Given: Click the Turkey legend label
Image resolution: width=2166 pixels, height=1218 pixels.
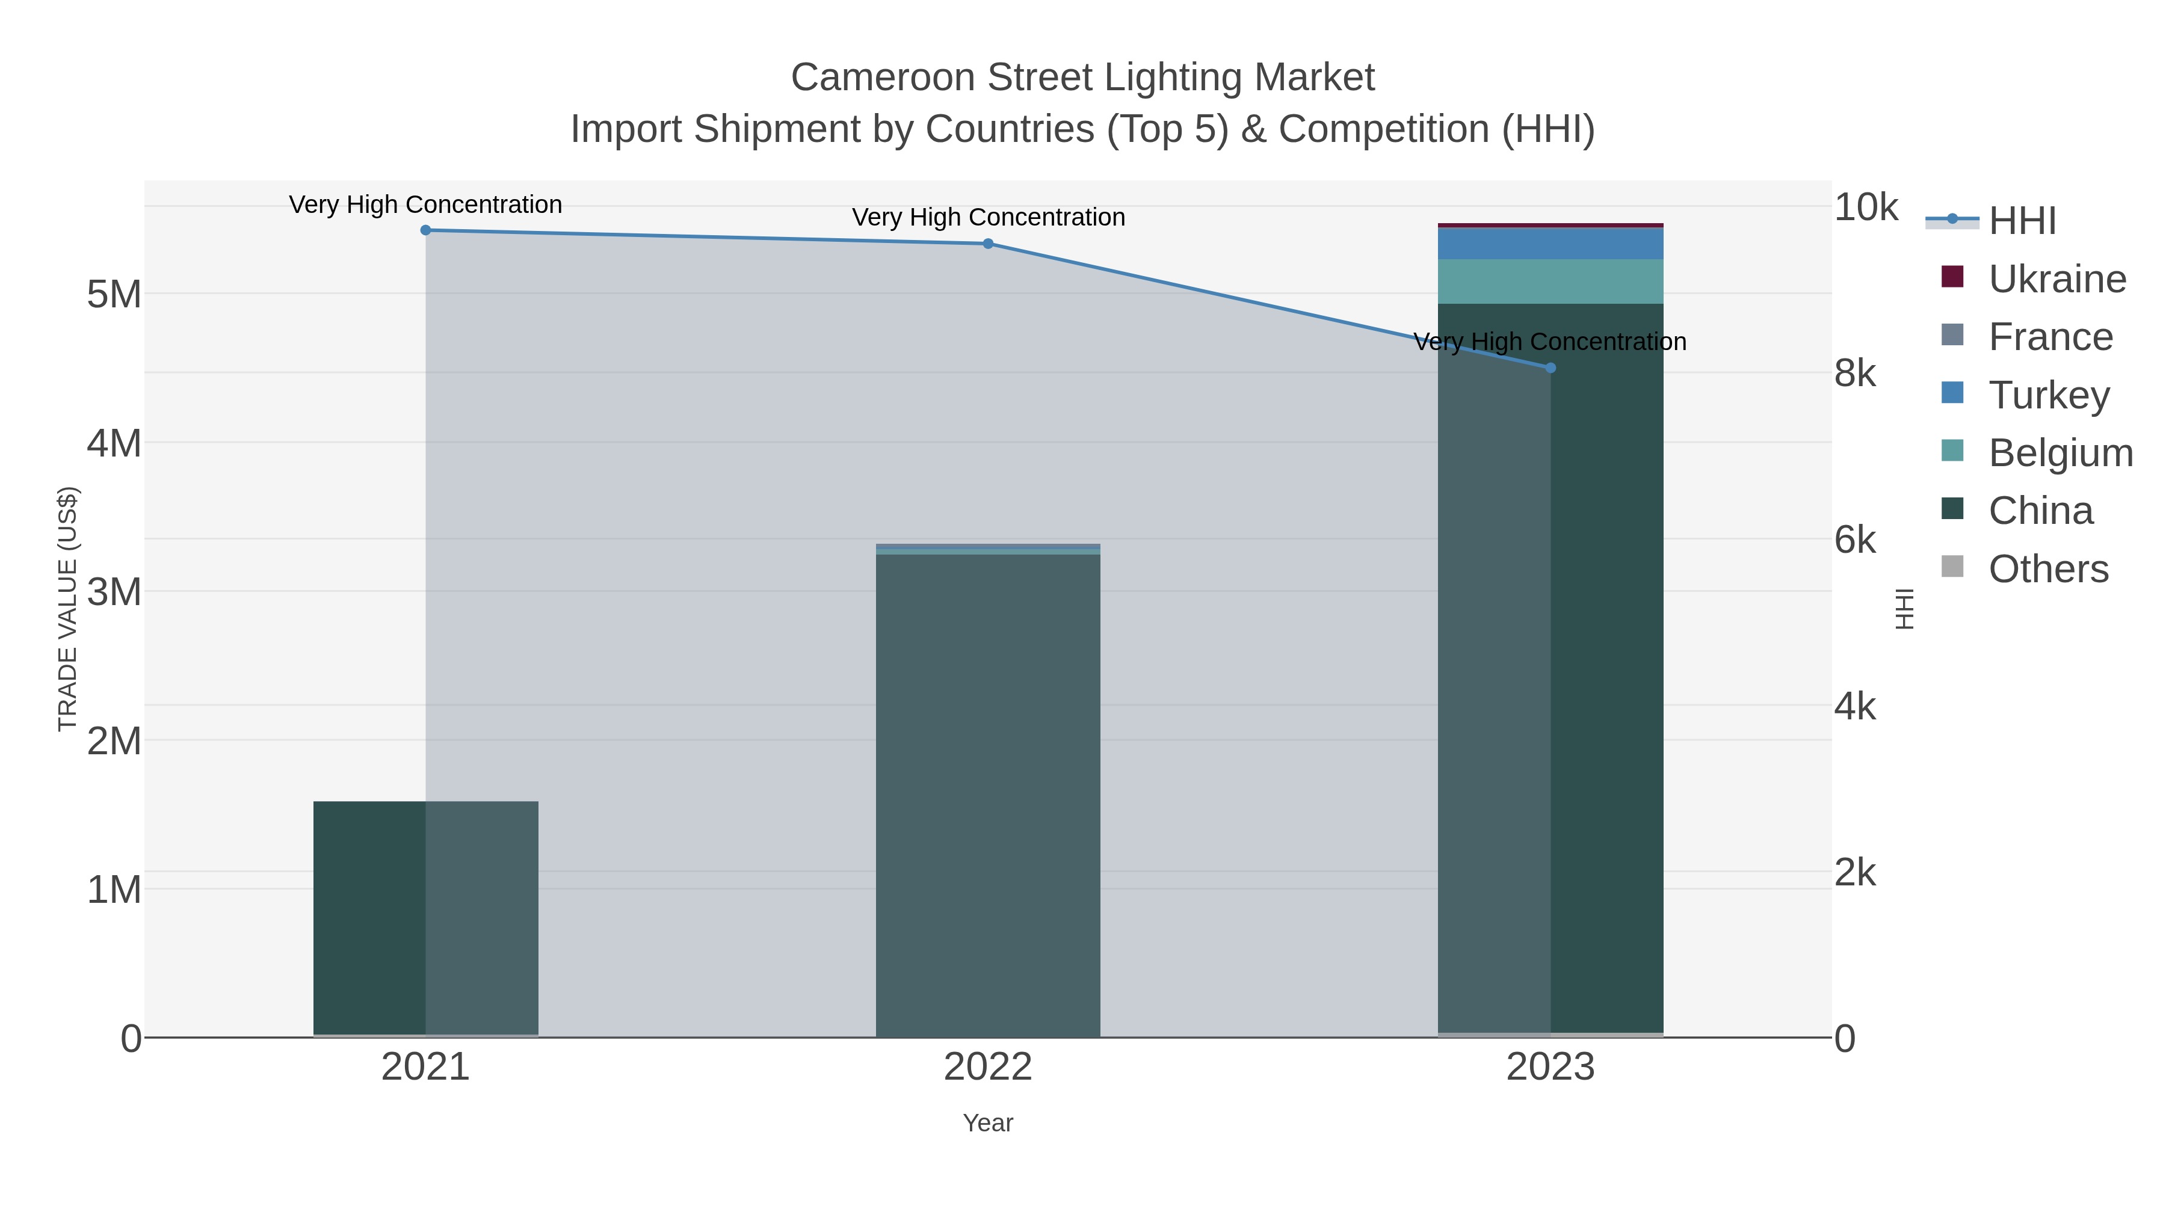Looking at the screenshot, I should 2049,394.
